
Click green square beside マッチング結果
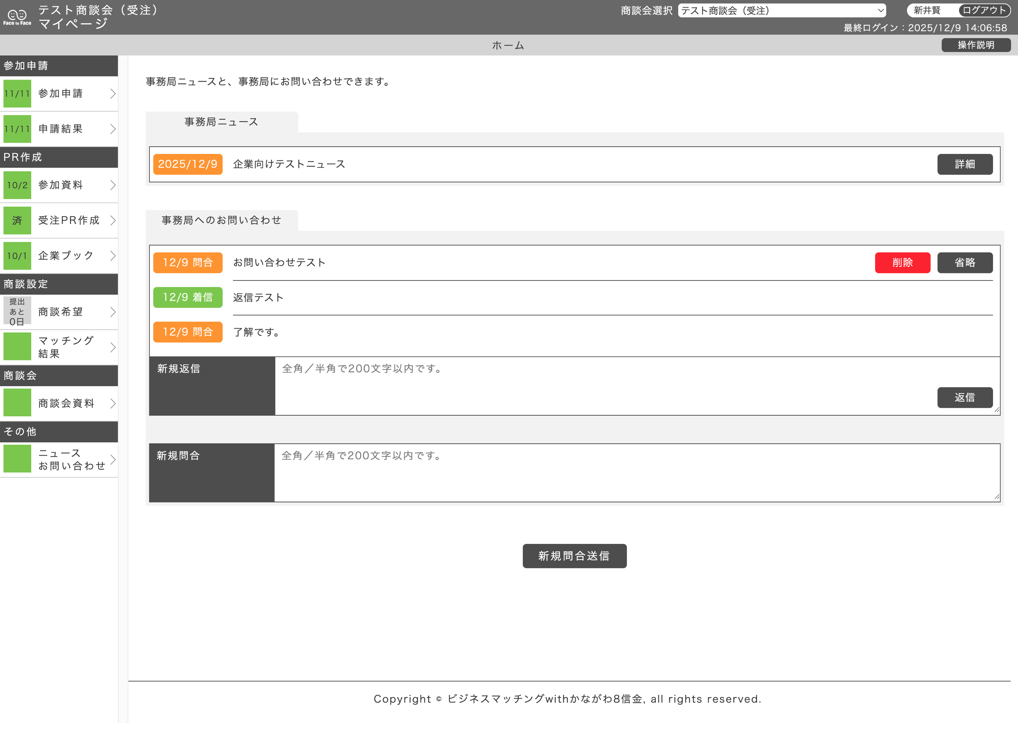pos(17,347)
